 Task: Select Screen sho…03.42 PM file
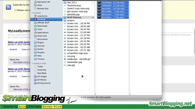tap(79, 44)
